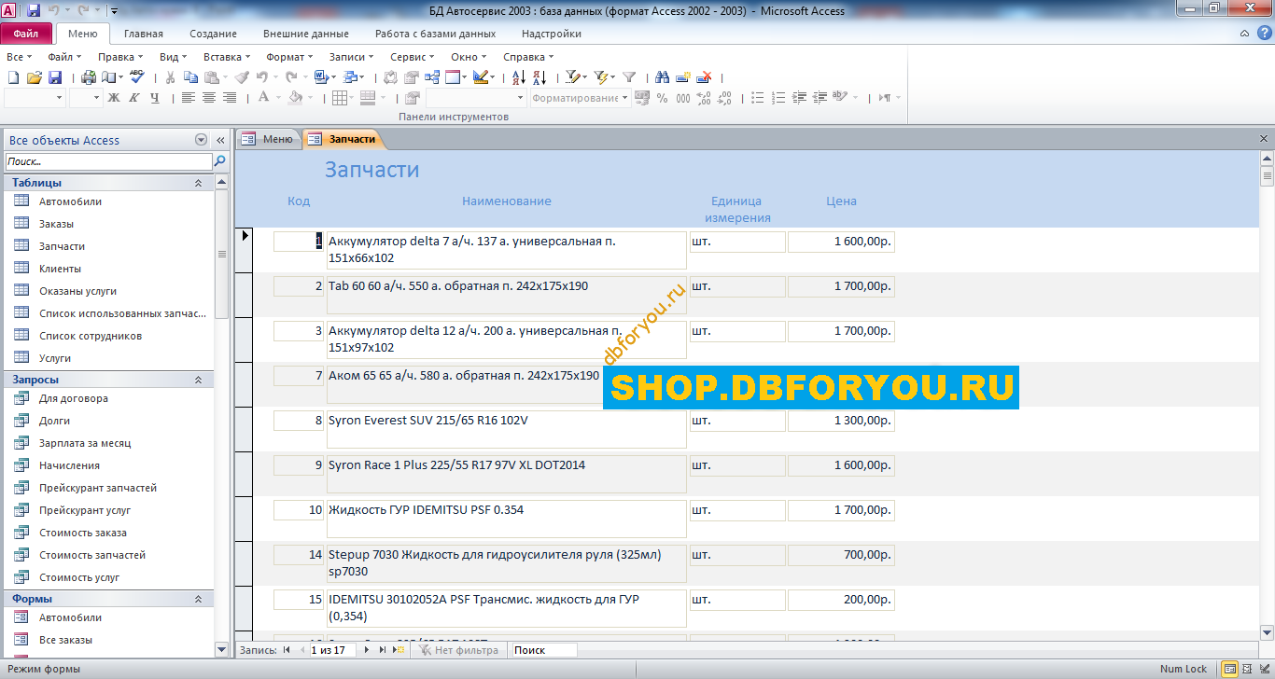
Task: Click the navigation pane Поиск field
Action: pyautogui.click(x=108, y=161)
